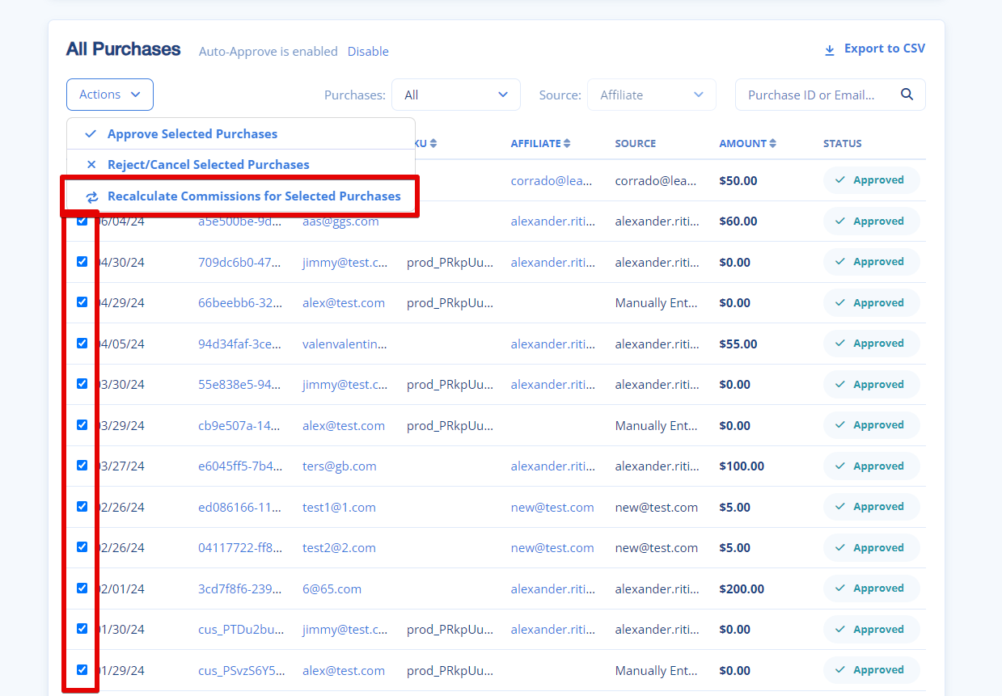Select Recalculate Commissions for Selected Purchases
The width and height of the screenshot is (1002, 696).
tap(253, 196)
